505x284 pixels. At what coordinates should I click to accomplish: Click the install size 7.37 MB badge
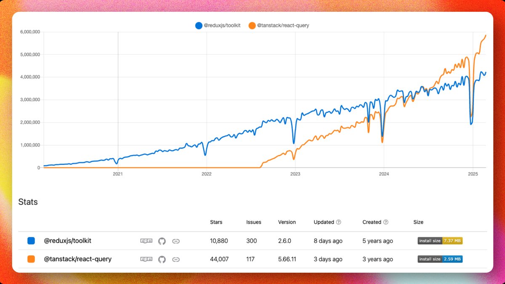click(x=440, y=241)
